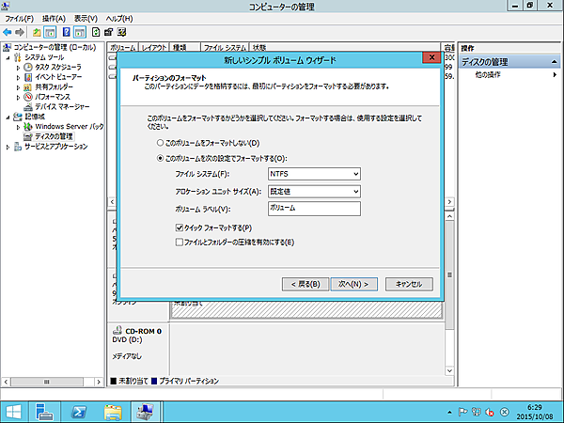
Task: Enable ファイルとフォルダーの圧縮 checkbox
Action: pos(180,243)
